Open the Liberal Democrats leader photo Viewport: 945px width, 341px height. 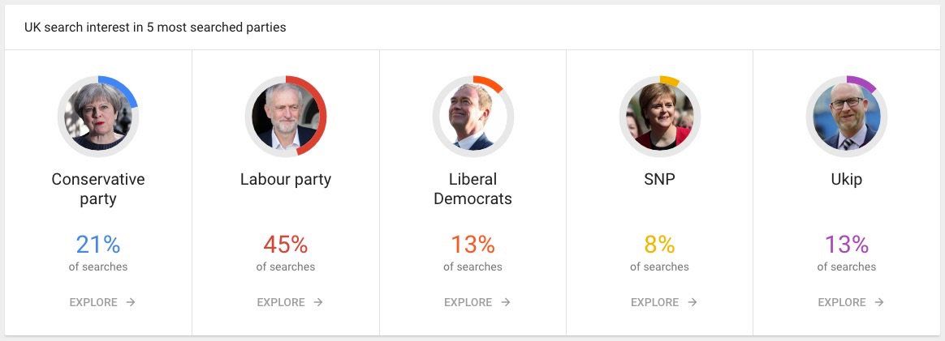point(473,116)
